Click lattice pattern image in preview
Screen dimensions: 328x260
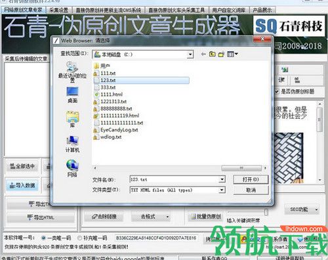[x=289, y=158]
